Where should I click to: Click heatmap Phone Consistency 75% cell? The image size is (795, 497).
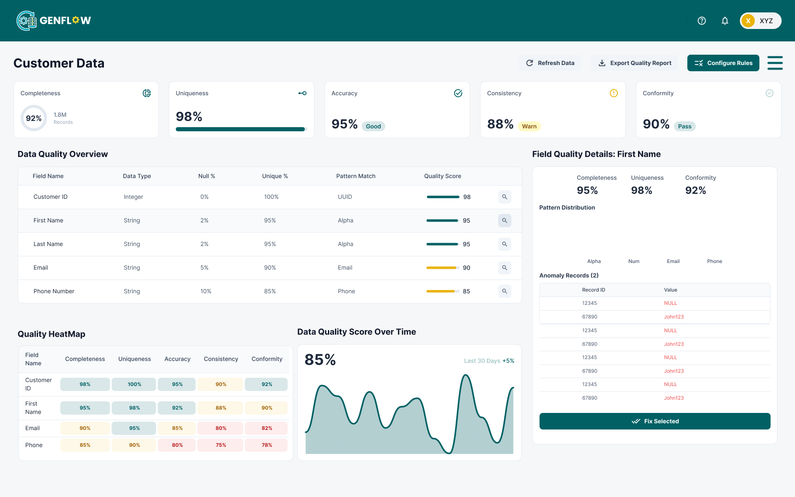(221, 445)
